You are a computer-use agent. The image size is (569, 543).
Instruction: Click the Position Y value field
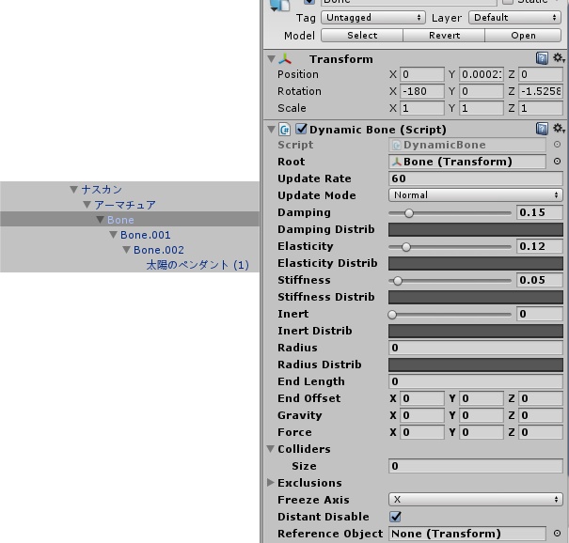pos(482,74)
